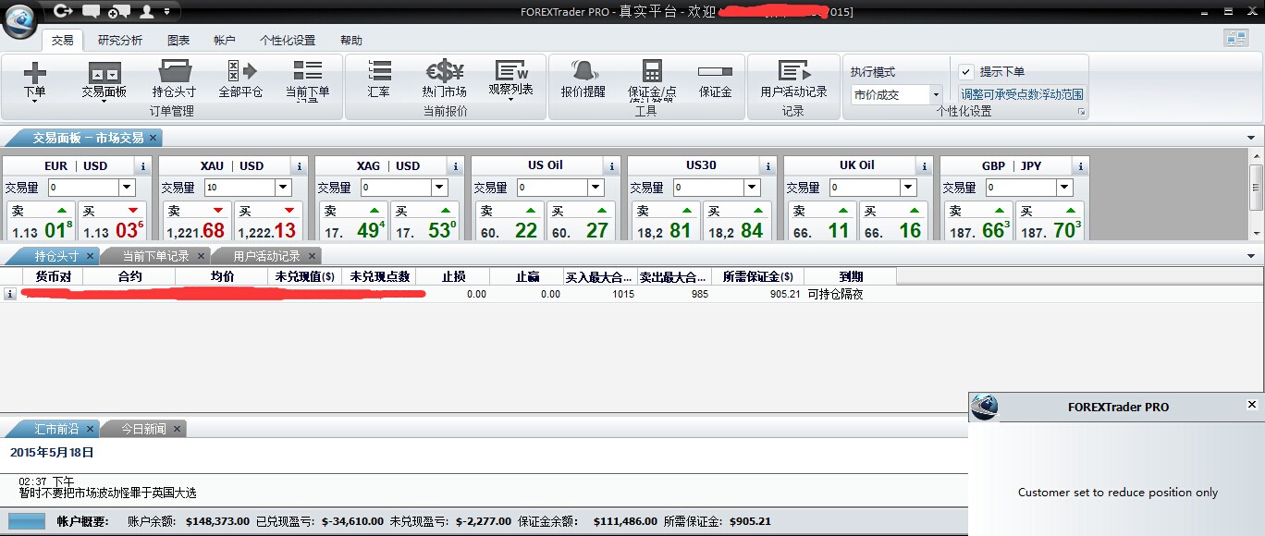
Task: Open the 个性化设置 group dialog launcher
Action: [x=1081, y=112]
